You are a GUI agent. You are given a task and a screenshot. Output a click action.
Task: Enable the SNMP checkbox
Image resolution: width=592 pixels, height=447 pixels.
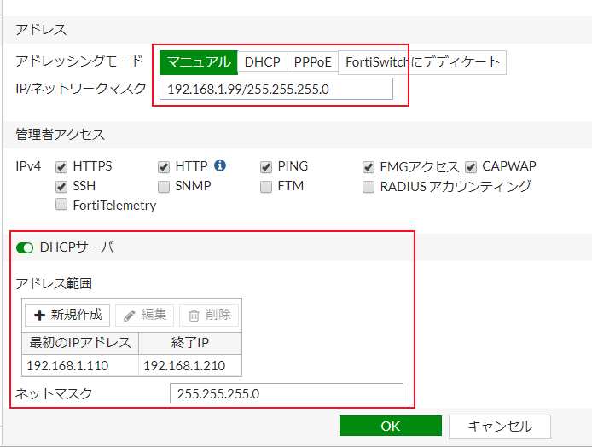(x=164, y=187)
